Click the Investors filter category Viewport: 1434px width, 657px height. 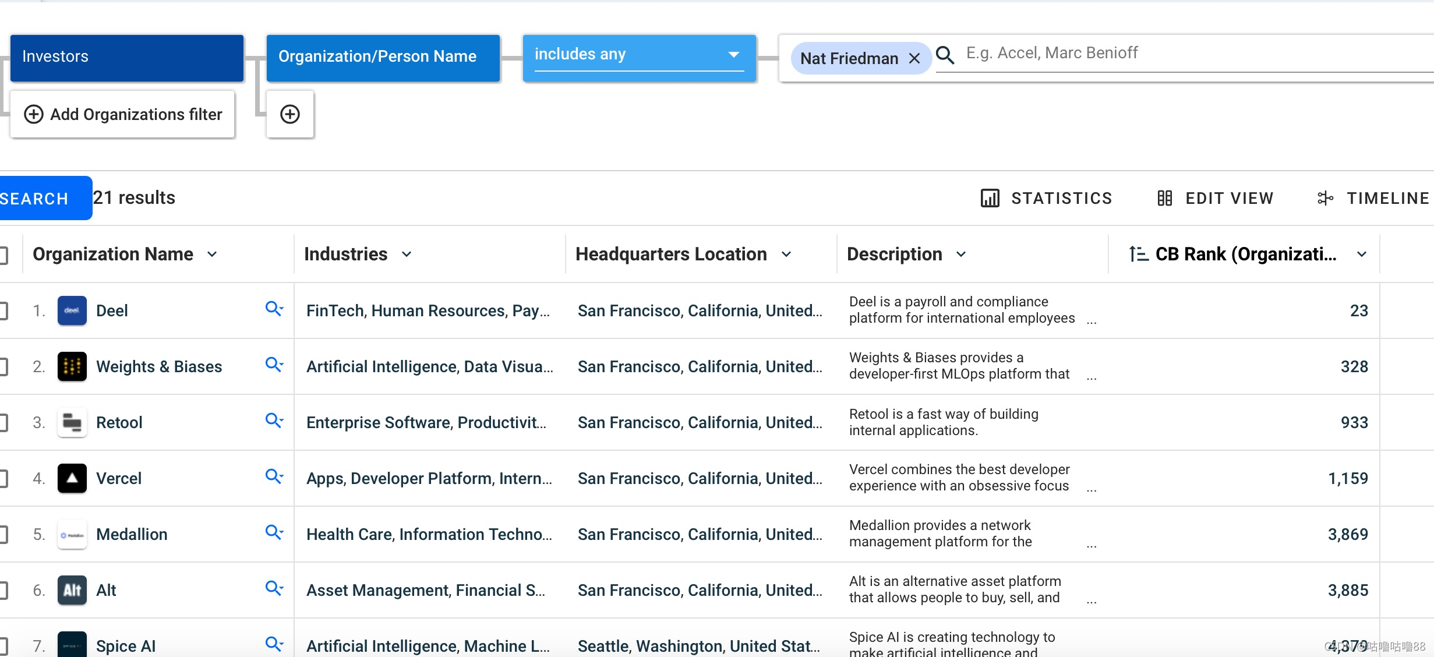(x=127, y=58)
